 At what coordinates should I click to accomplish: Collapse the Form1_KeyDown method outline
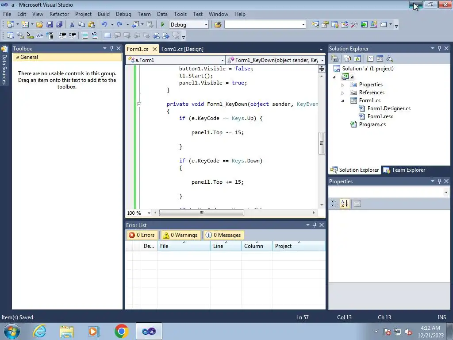pyautogui.click(x=139, y=104)
